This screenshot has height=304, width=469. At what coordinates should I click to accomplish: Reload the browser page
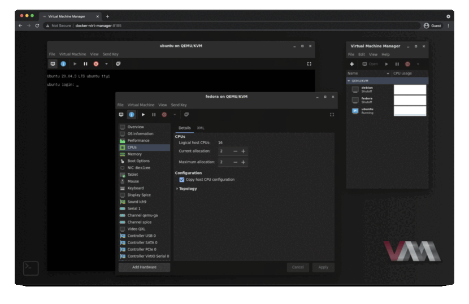pos(37,26)
